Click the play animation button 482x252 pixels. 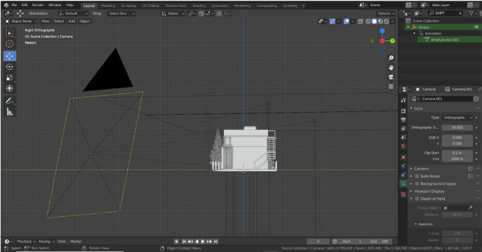pos(203,241)
